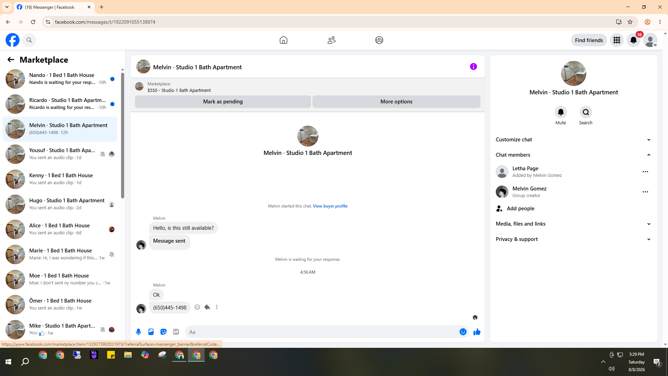
Task: Open the Facebook menu grid icon
Action: pyautogui.click(x=617, y=40)
